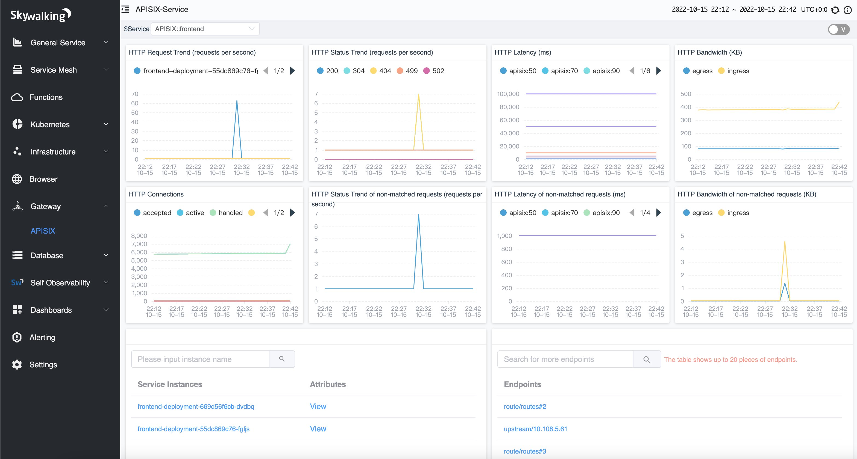Open the info icon at top right
This screenshot has width=857, height=459.
coord(848,10)
